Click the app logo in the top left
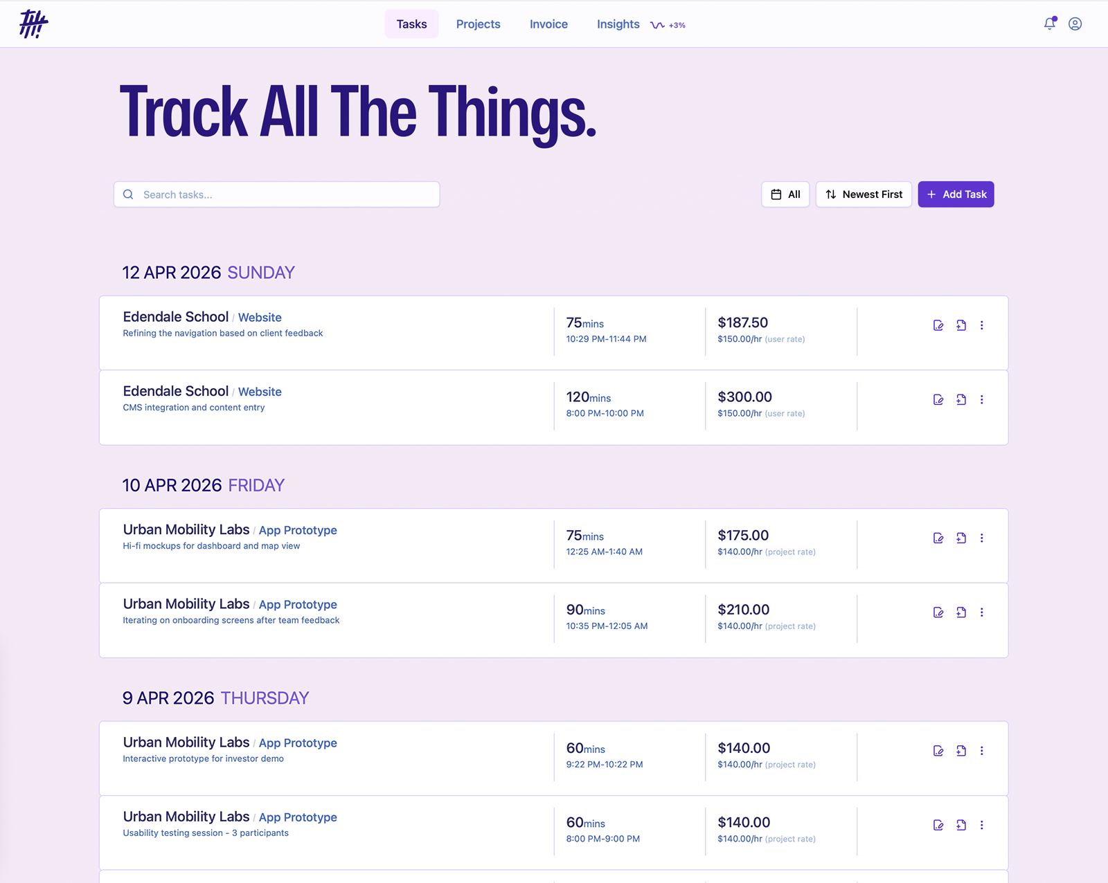This screenshot has height=883, width=1108. 34,23
